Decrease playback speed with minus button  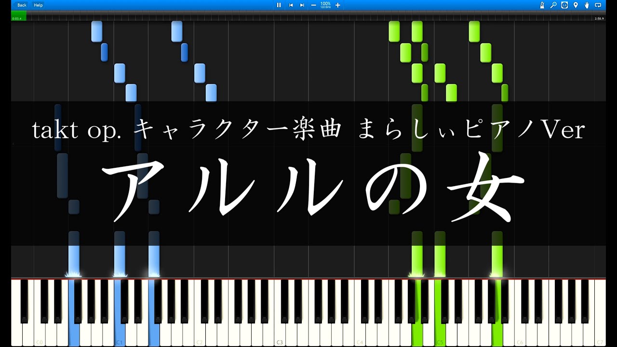pyautogui.click(x=314, y=5)
